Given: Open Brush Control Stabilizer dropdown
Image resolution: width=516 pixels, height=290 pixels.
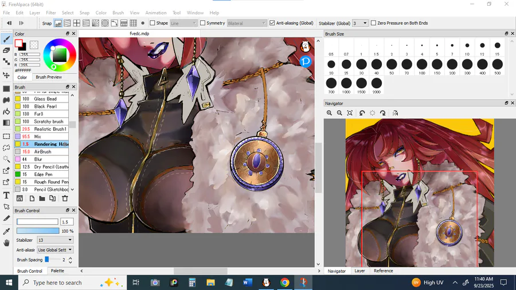Looking at the screenshot, I should (x=55, y=240).
